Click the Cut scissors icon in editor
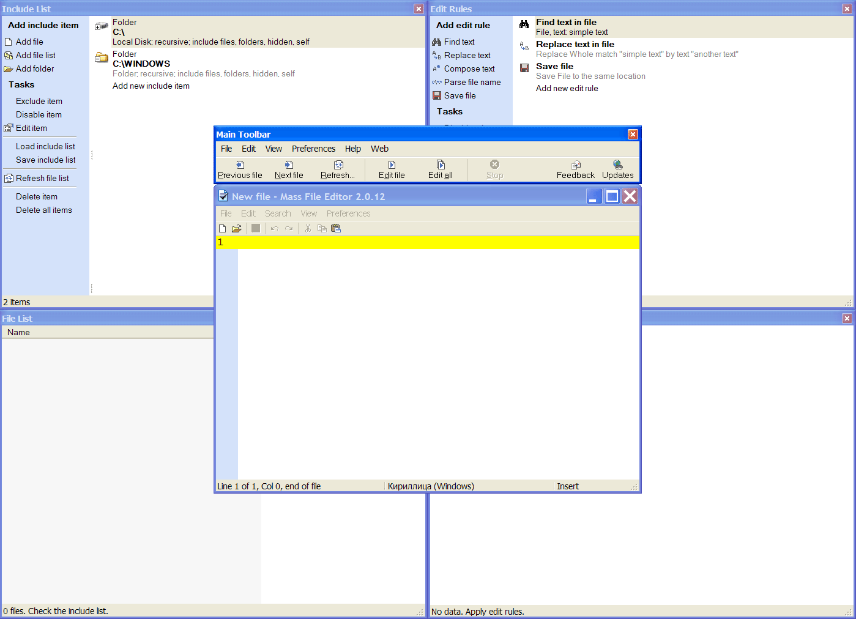Viewport: 856px width, 619px height. 308,228
